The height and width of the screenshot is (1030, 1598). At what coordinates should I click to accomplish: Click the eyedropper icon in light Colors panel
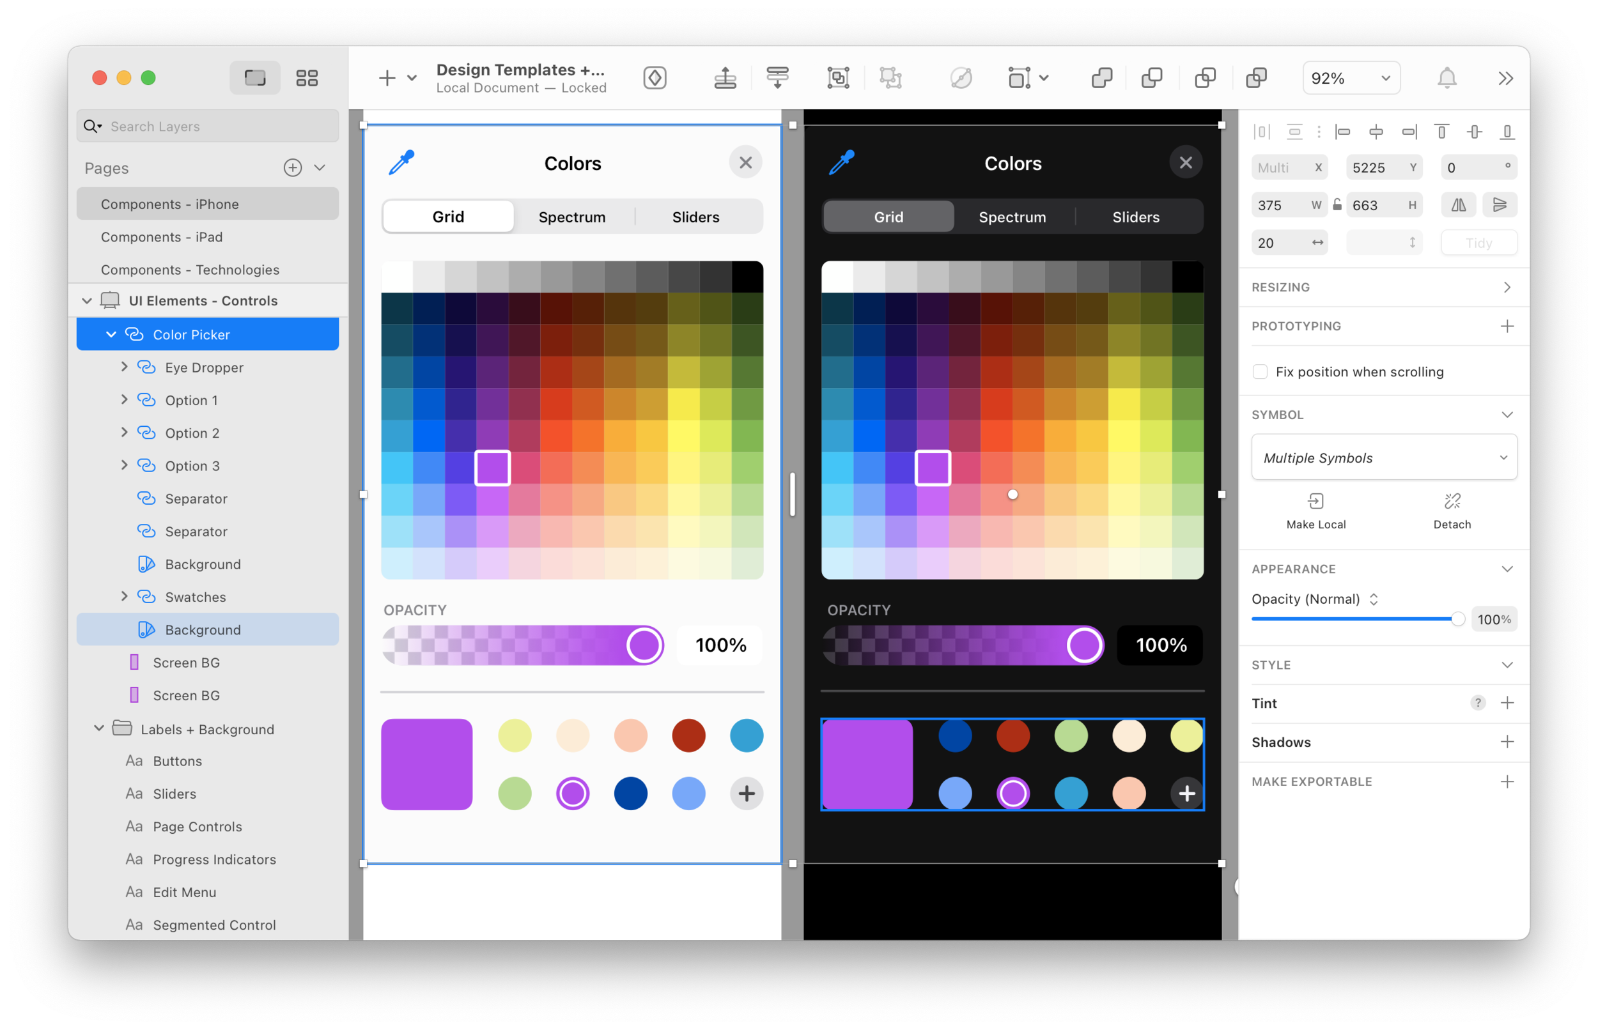pyautogui.click(x=401, y=162)
